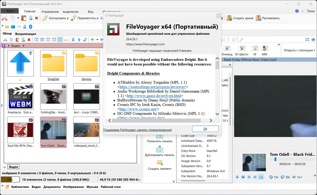Rewind 15 seconds in the player
The width and height of the screenshot is (317, 195).
click(x=274, y=177)
